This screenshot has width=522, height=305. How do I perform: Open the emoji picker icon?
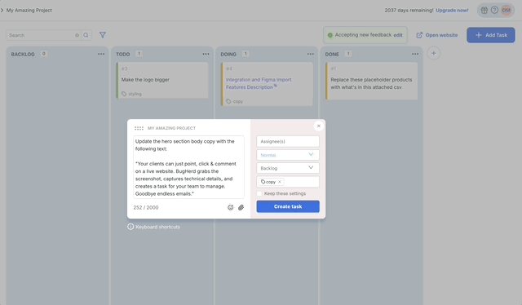tap(230, 207)
